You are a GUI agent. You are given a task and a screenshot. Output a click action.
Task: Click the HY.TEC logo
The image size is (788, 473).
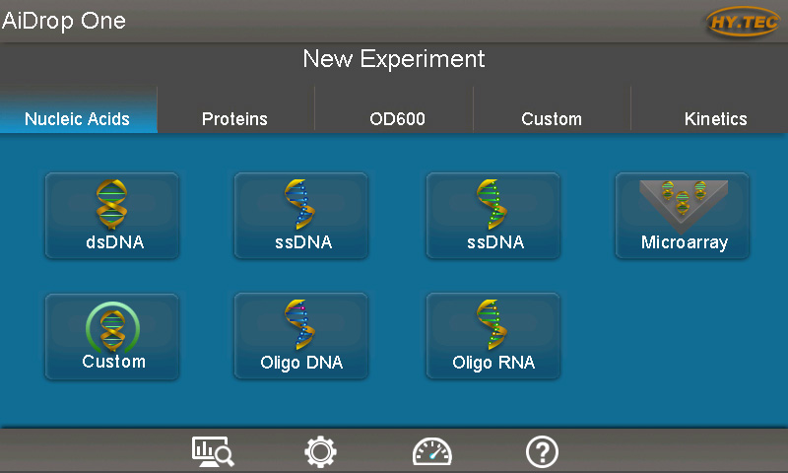(743, 21)
